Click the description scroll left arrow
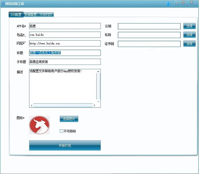Screen dimensions: 199x174 coord(32,105)
